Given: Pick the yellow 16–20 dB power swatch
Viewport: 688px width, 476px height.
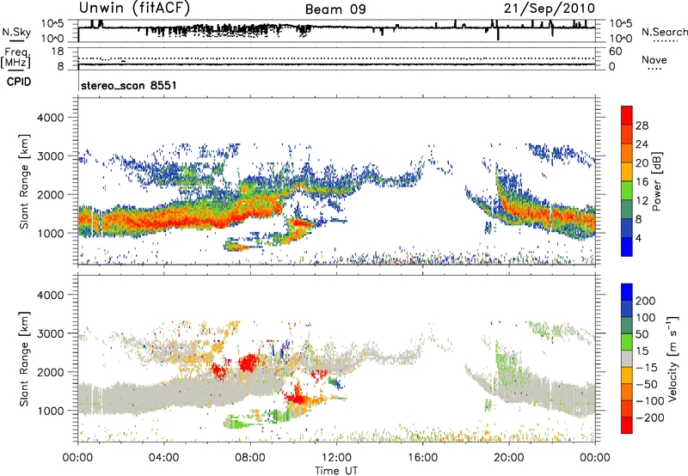Looking at the screenshot, I should coord(627,172).
